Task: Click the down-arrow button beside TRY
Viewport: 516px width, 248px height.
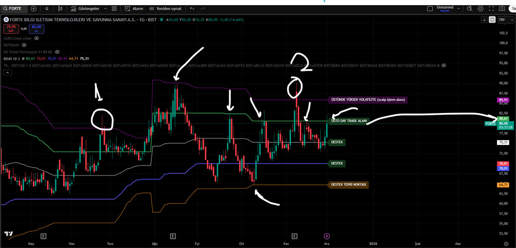Action: click(484, 20)
